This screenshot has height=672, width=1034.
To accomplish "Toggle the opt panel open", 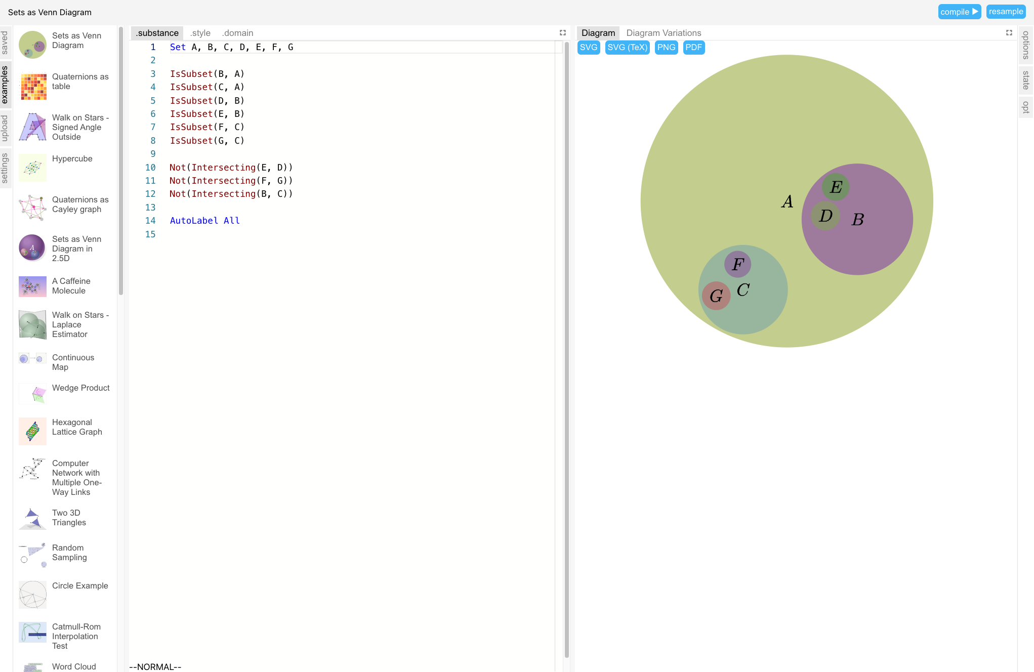I will click(x=1025, y=108).
